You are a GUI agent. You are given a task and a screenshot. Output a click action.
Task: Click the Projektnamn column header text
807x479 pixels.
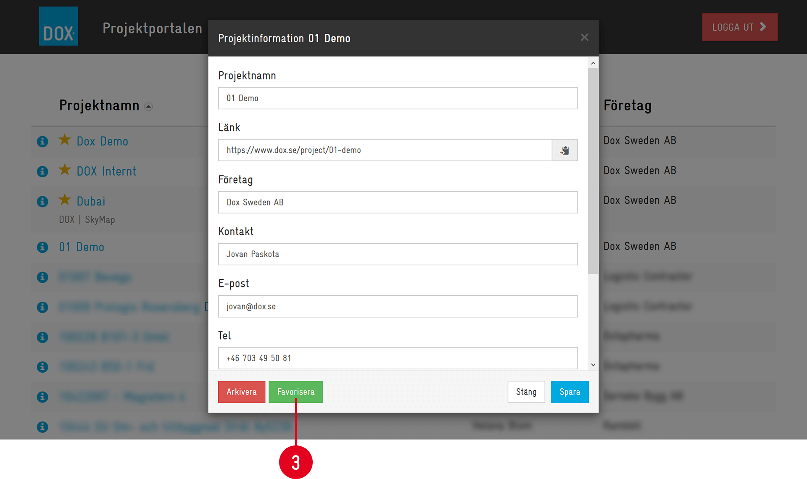(x=99, y=105)
